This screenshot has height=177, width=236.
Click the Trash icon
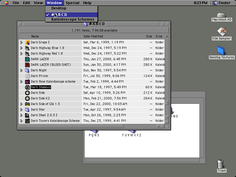point(220,164)
